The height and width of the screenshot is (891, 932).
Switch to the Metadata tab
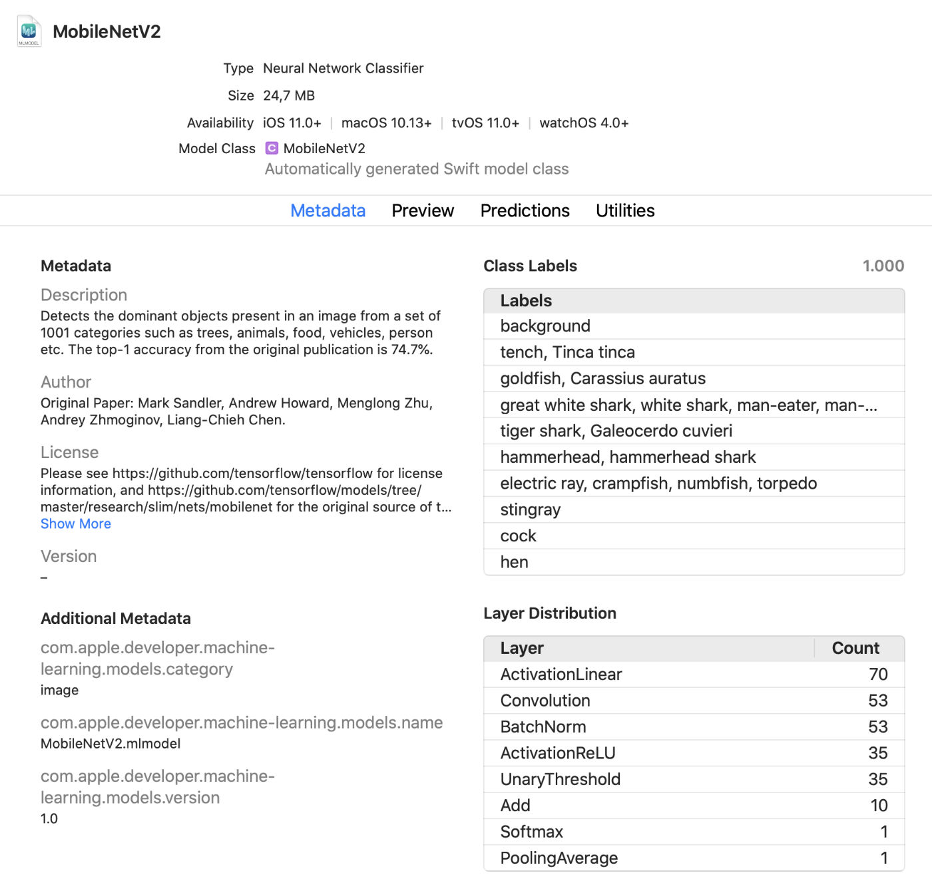click(328, 210)
